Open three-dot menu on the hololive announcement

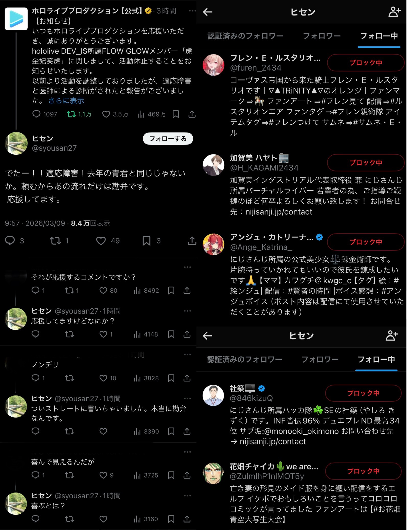(192, 11)
